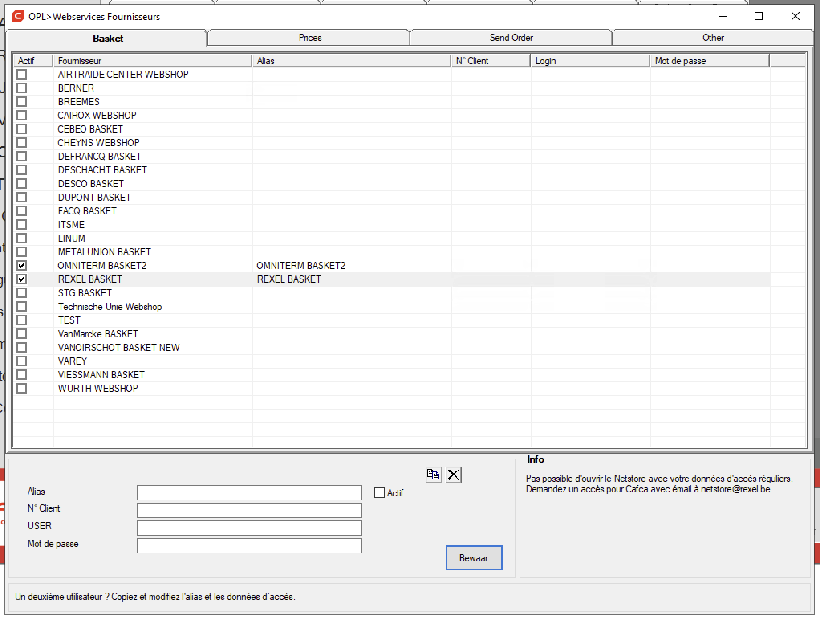Sort by the Fournisseur column header
The height and width of the screenshot is (620, 820).
[152, 61]
